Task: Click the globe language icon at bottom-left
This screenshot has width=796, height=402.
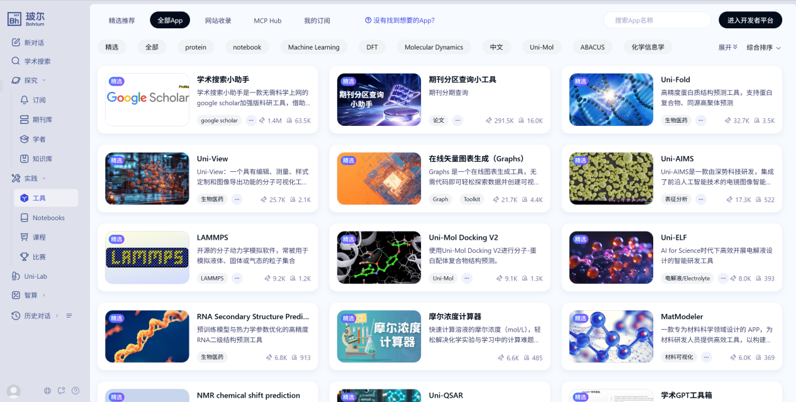Action: [x=47, y=391]
